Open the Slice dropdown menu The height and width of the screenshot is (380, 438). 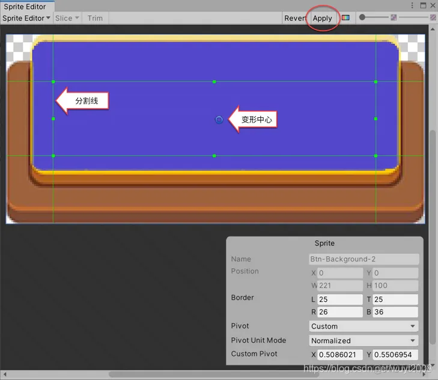tap(67, 18)
